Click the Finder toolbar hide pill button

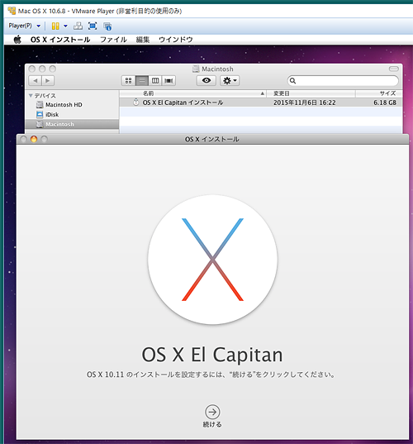pyautogui.click(x=394, y=69)
